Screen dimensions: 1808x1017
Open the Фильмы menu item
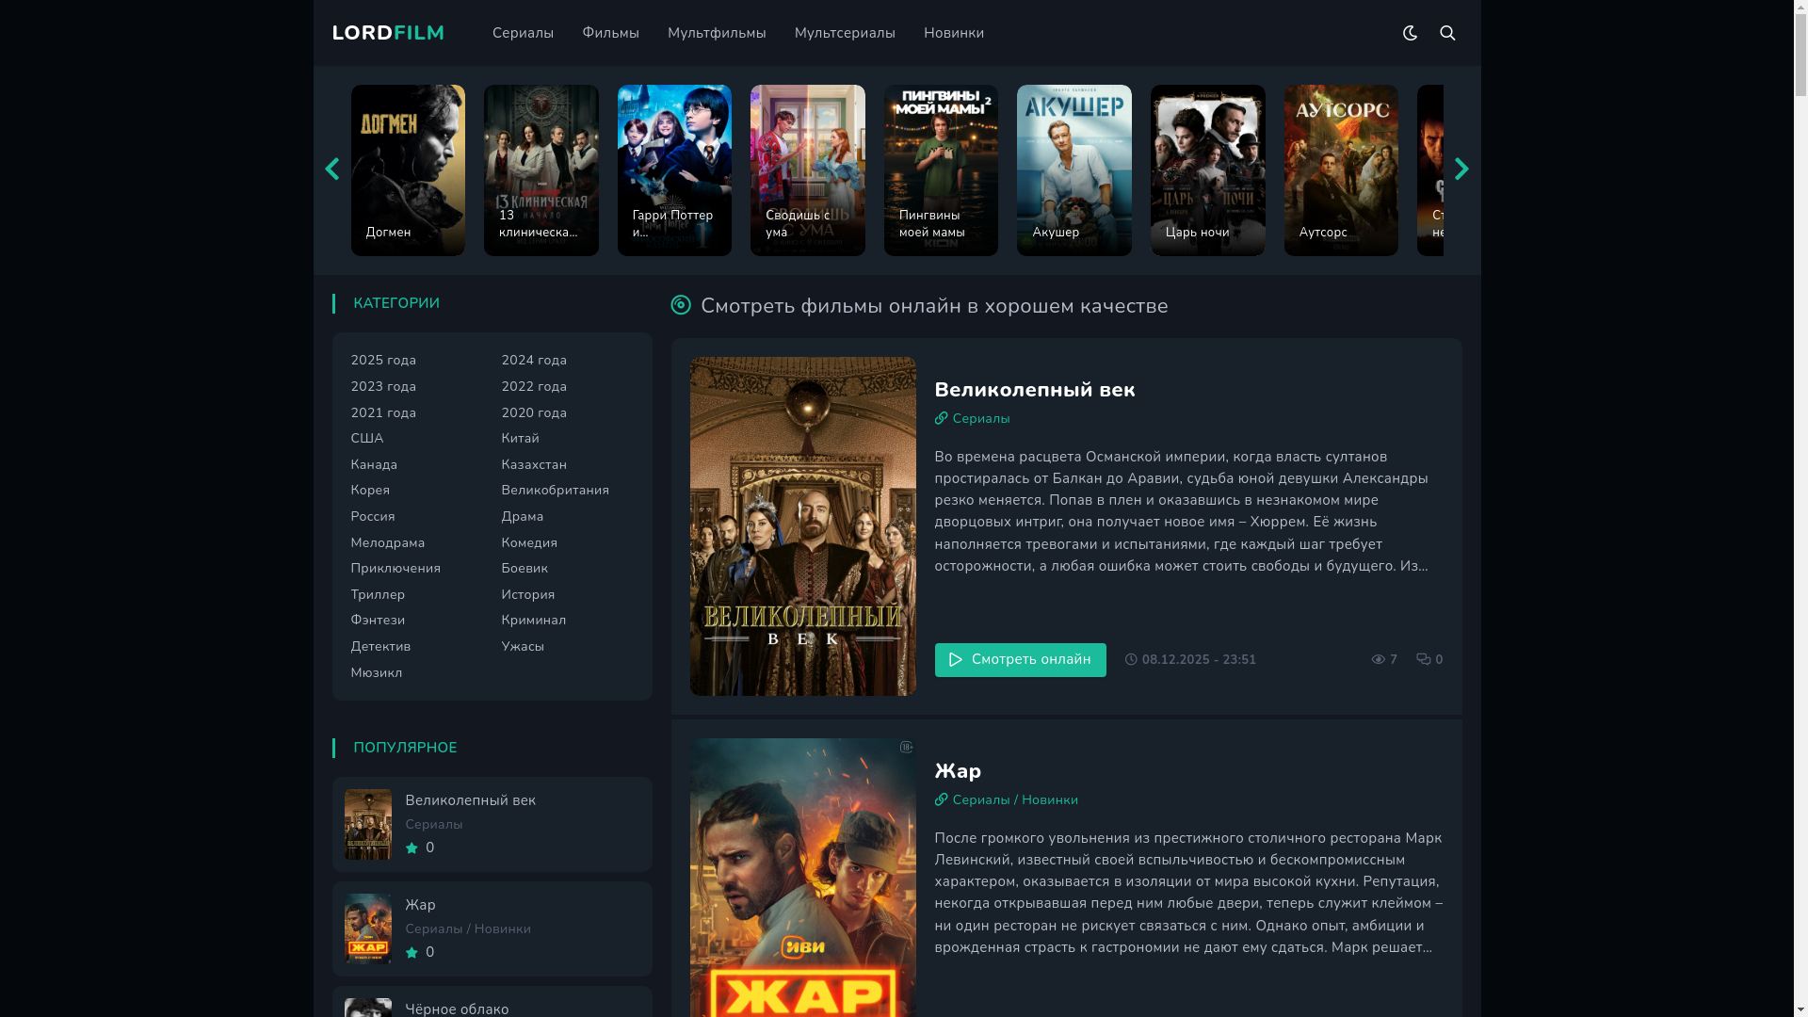(x=610, y=33)
